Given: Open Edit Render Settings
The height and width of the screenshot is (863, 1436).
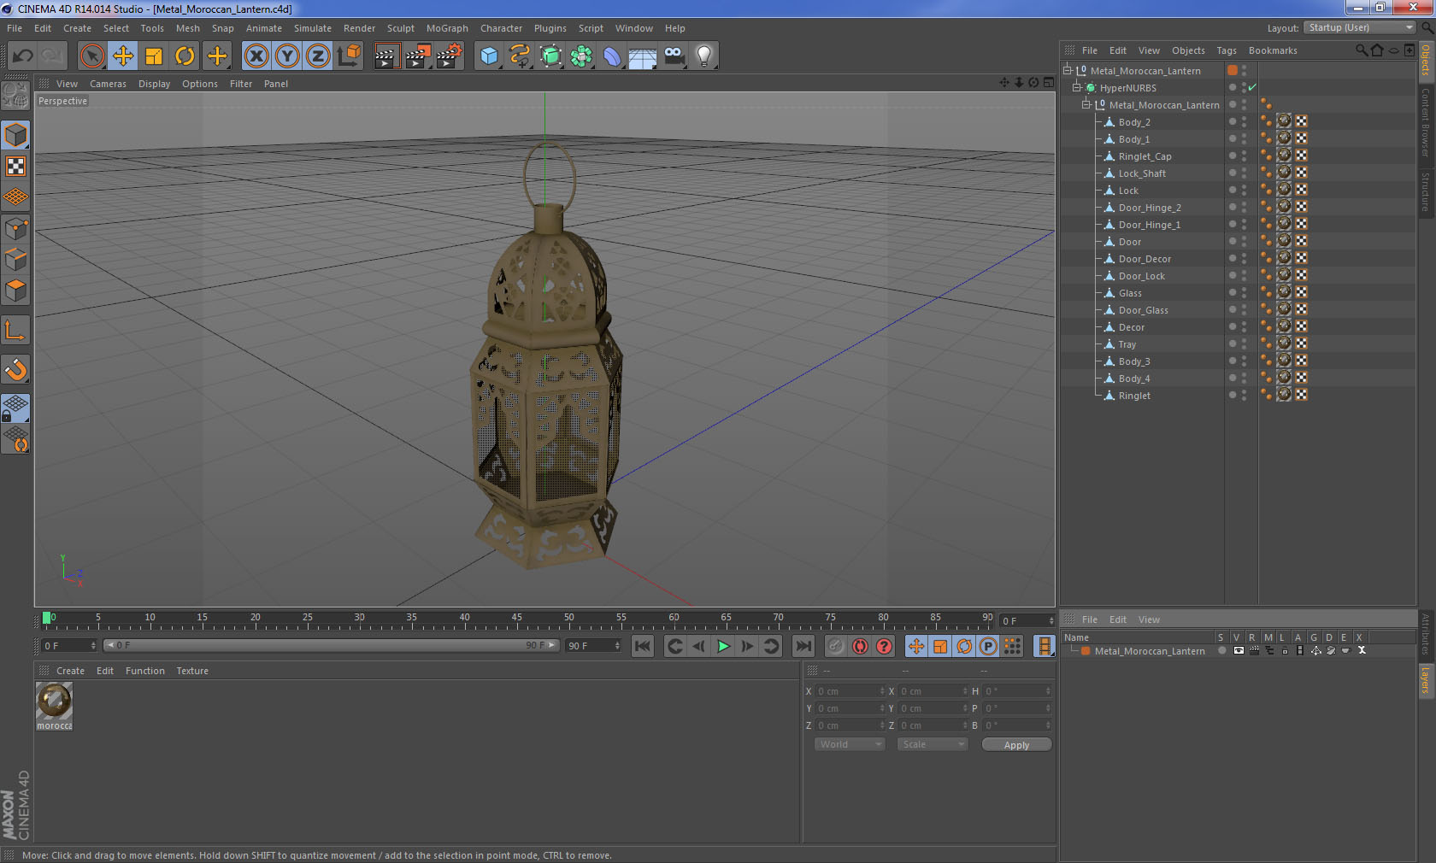Looking at the screenshot, I should (449, 56).
